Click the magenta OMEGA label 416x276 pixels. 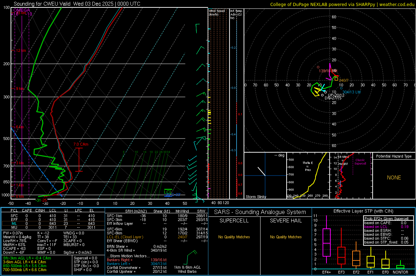pos(22,10)
